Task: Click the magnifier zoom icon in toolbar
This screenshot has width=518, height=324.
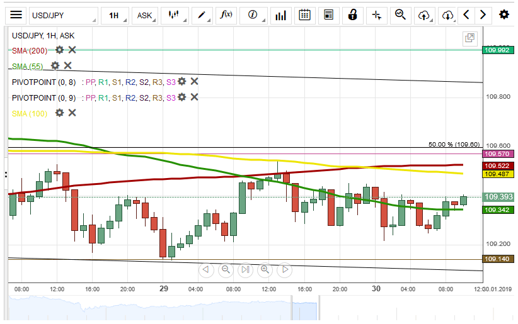Action: 400,15
